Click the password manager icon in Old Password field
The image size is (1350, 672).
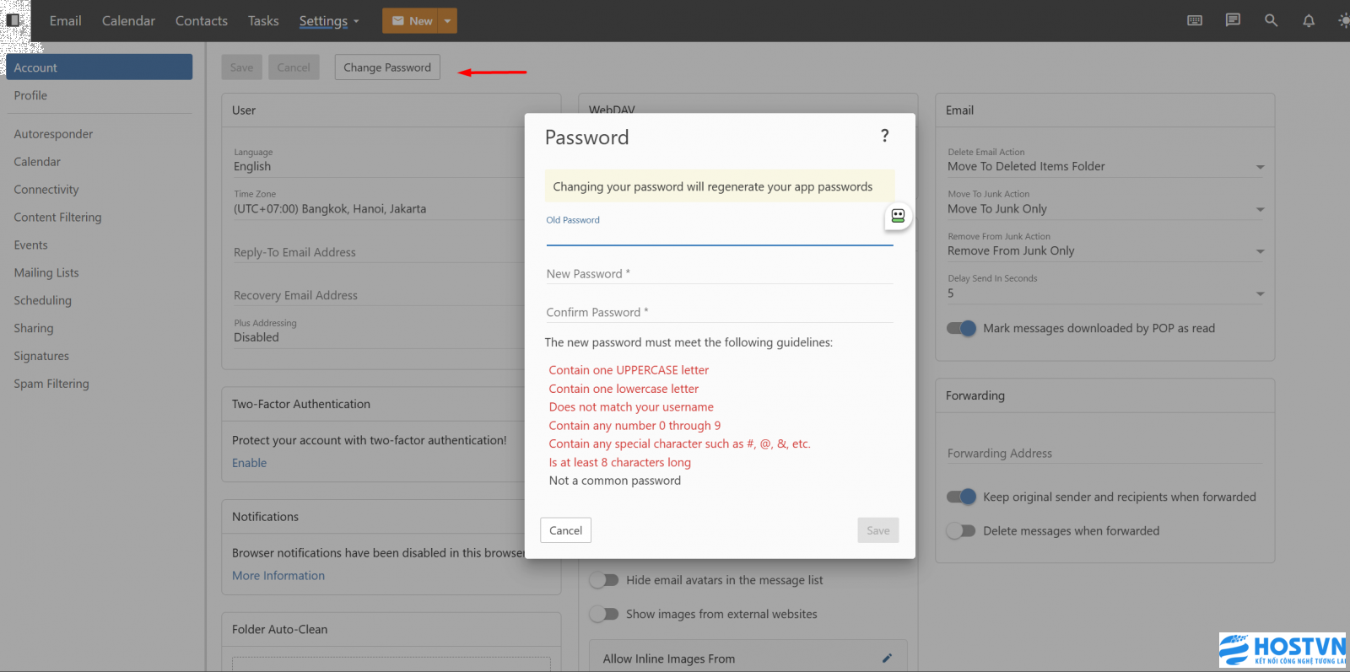pos(898,216)
